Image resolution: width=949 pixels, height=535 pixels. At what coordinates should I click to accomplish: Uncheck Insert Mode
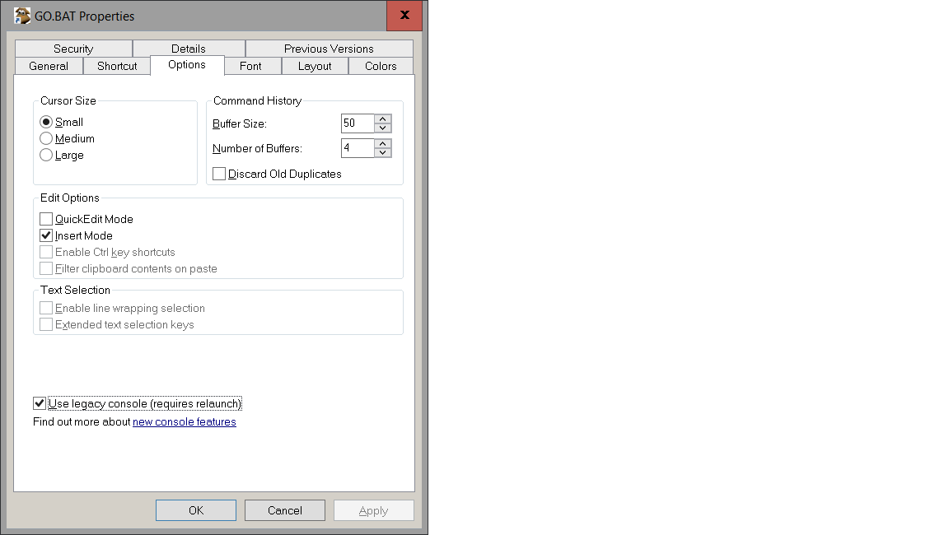[46, 235]
